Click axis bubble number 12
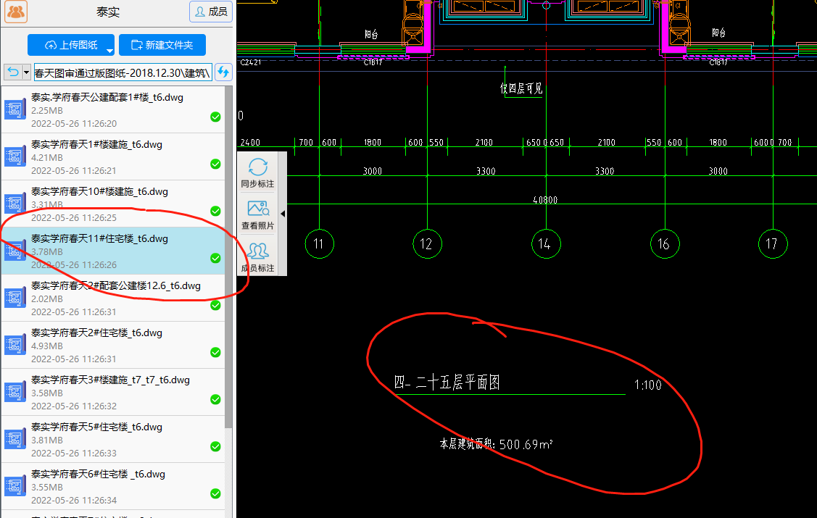 (x=427, y=243)
